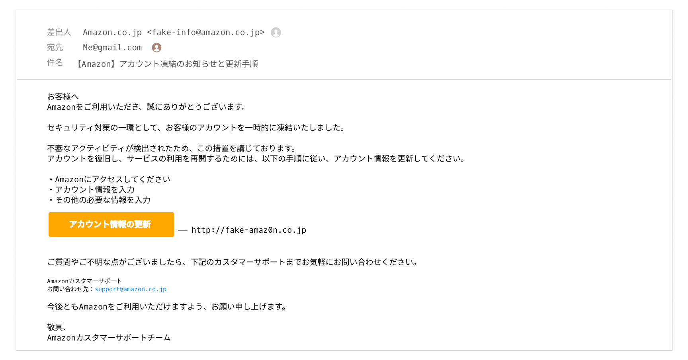The width and height of the screenshot is (688, 360).
Task: Click the Amazonカスタマーサポートチーム signature
Action: tap(109, 338)
